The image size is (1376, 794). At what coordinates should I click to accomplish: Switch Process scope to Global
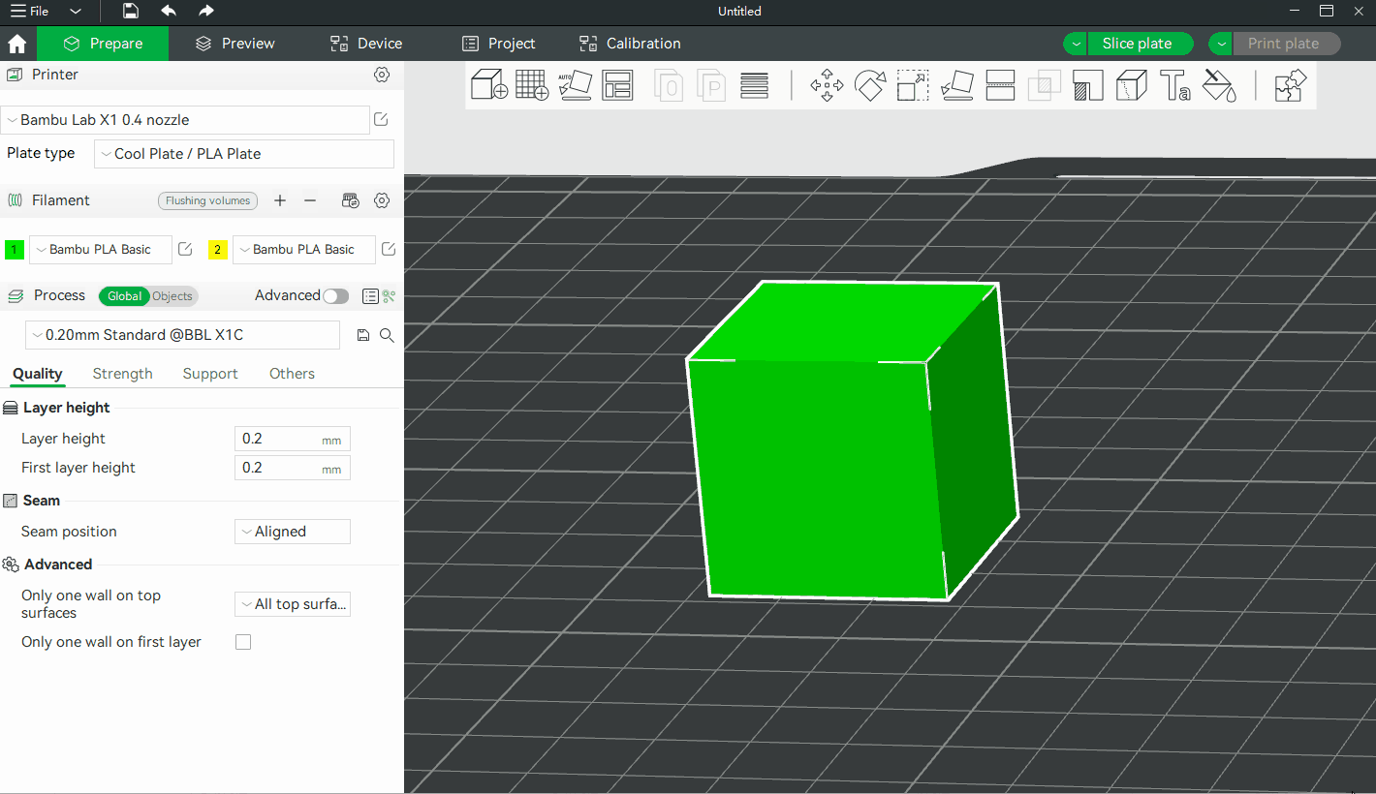pyautogui.click(x=124, y=296)
